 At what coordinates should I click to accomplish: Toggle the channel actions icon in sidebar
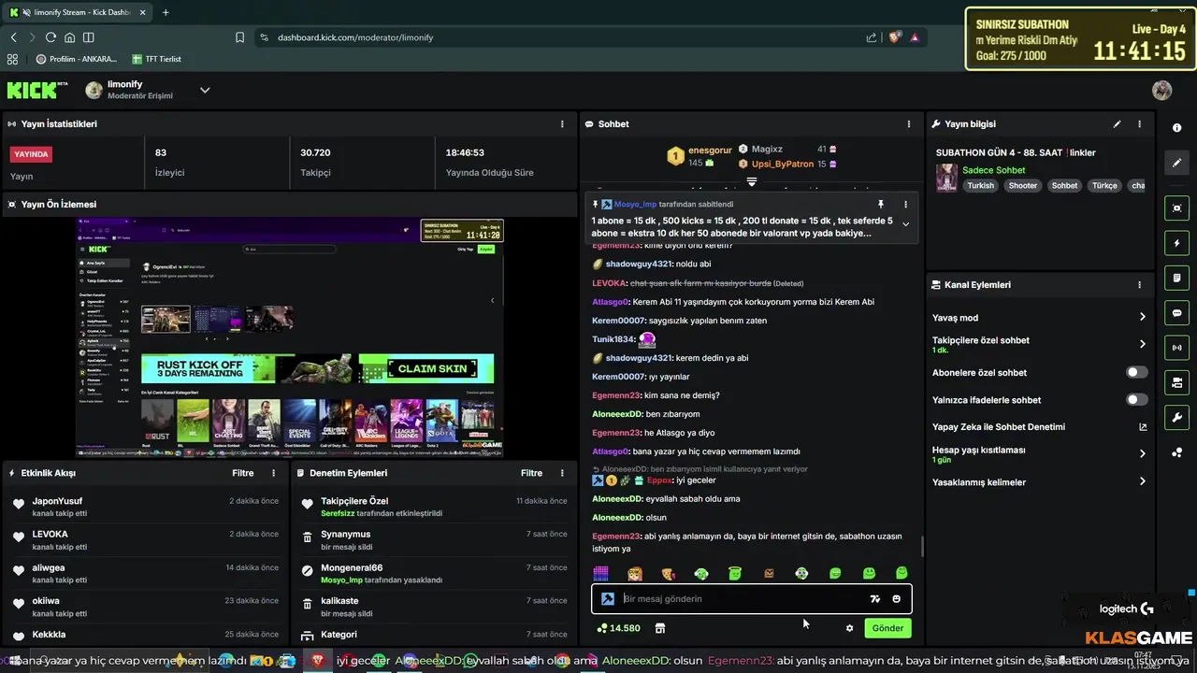click(x=1176, y=382)
